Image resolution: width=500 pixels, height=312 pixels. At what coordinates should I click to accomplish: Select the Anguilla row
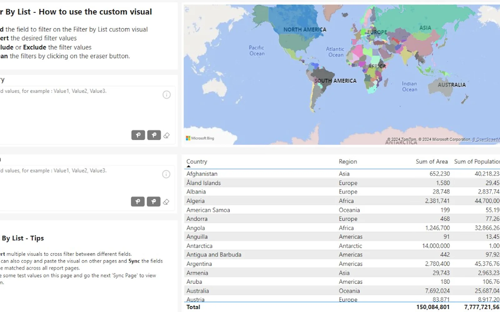(x=342, y=237)
